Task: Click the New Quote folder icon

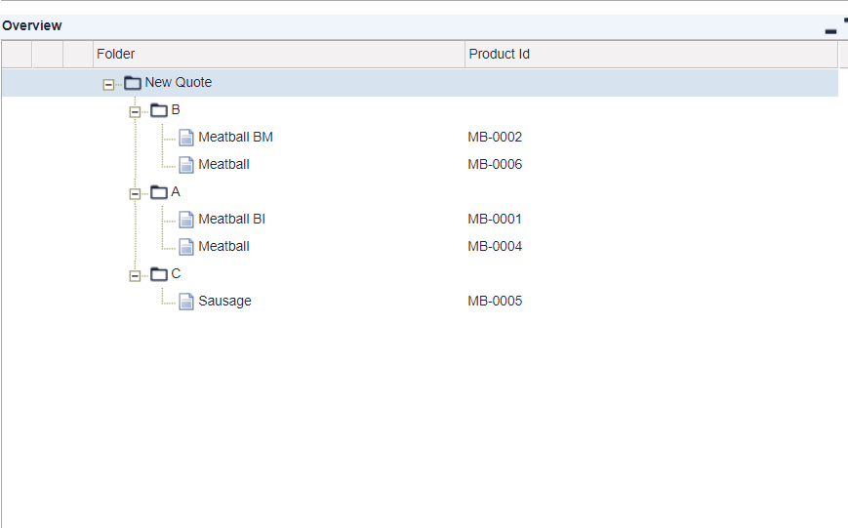Action: pos(133,83)
